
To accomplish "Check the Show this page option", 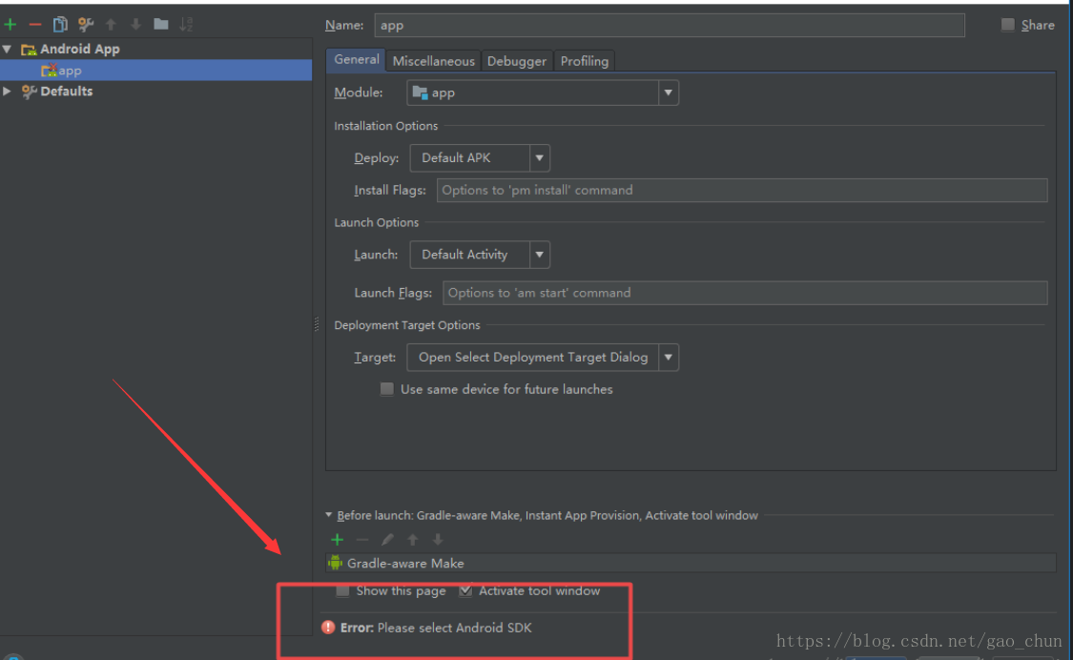I will [x=342, y=590].
